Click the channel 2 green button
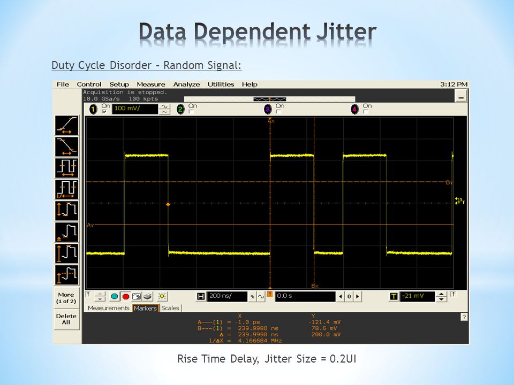Image resolution: width=514 pixels, height=385 pixels. (x=180, y=109)
